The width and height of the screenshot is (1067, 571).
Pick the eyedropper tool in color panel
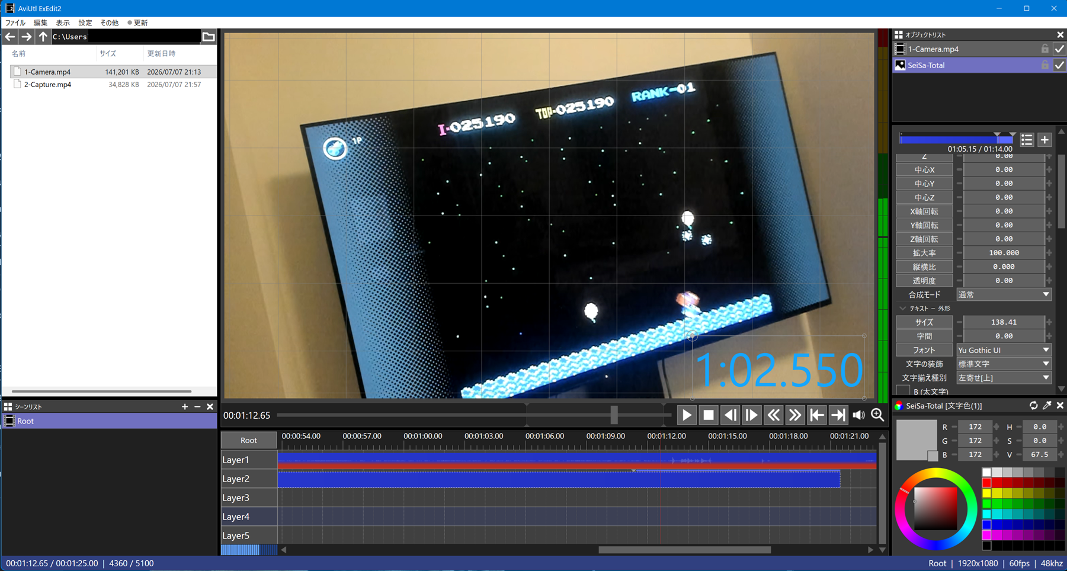click(1047, 406)
